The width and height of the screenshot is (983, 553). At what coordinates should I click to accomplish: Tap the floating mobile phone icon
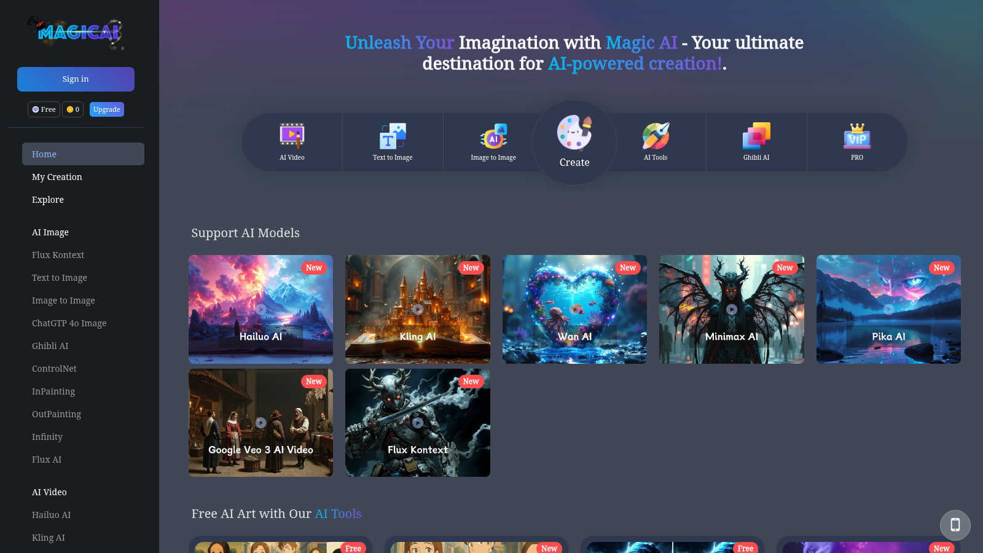point(955,525)
